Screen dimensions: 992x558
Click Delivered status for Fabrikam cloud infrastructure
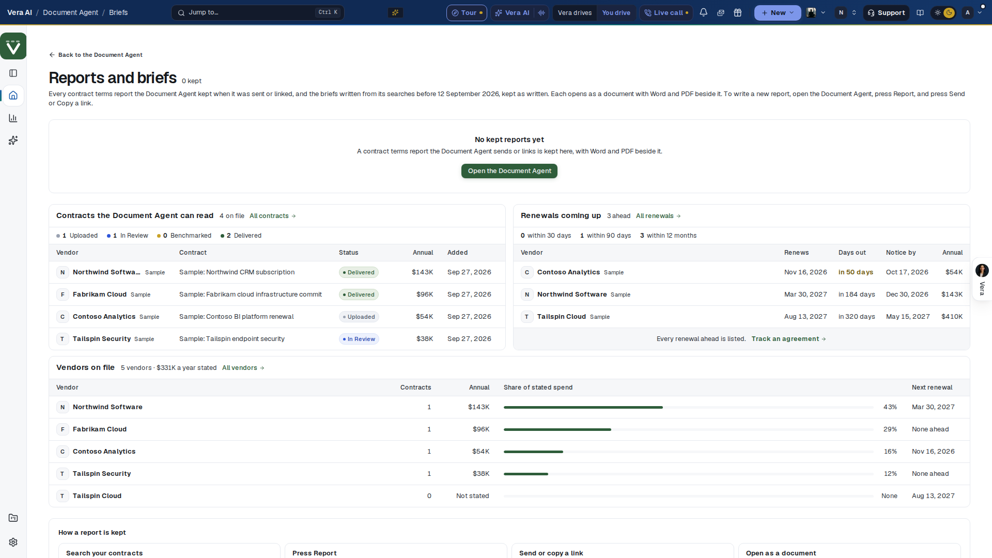[359, 295]
